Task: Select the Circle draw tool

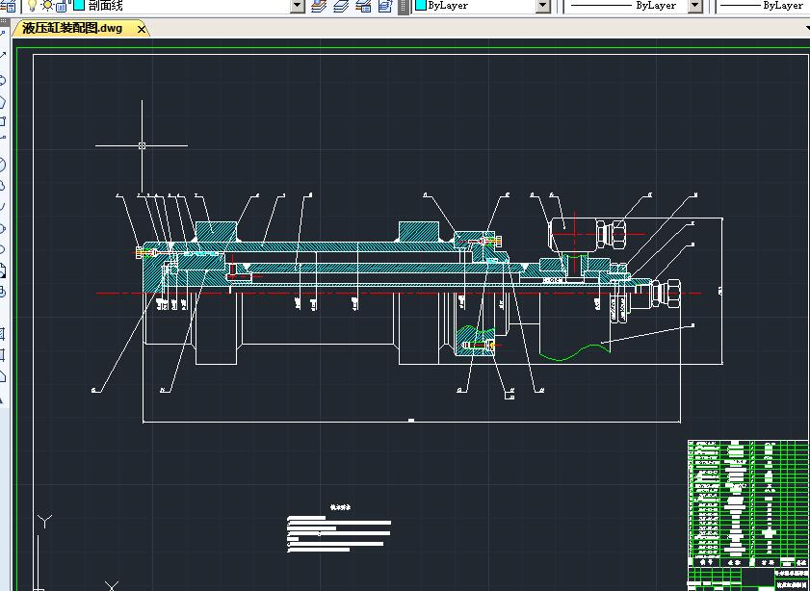Action: tap(3, 165)
